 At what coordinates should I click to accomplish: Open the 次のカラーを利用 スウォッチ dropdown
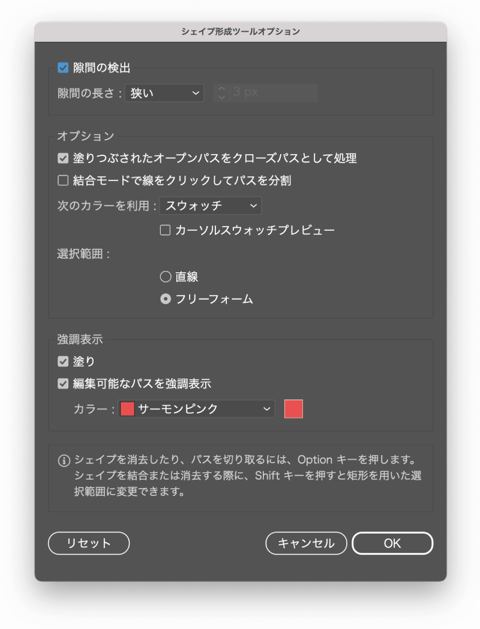[x=211, y=206]
